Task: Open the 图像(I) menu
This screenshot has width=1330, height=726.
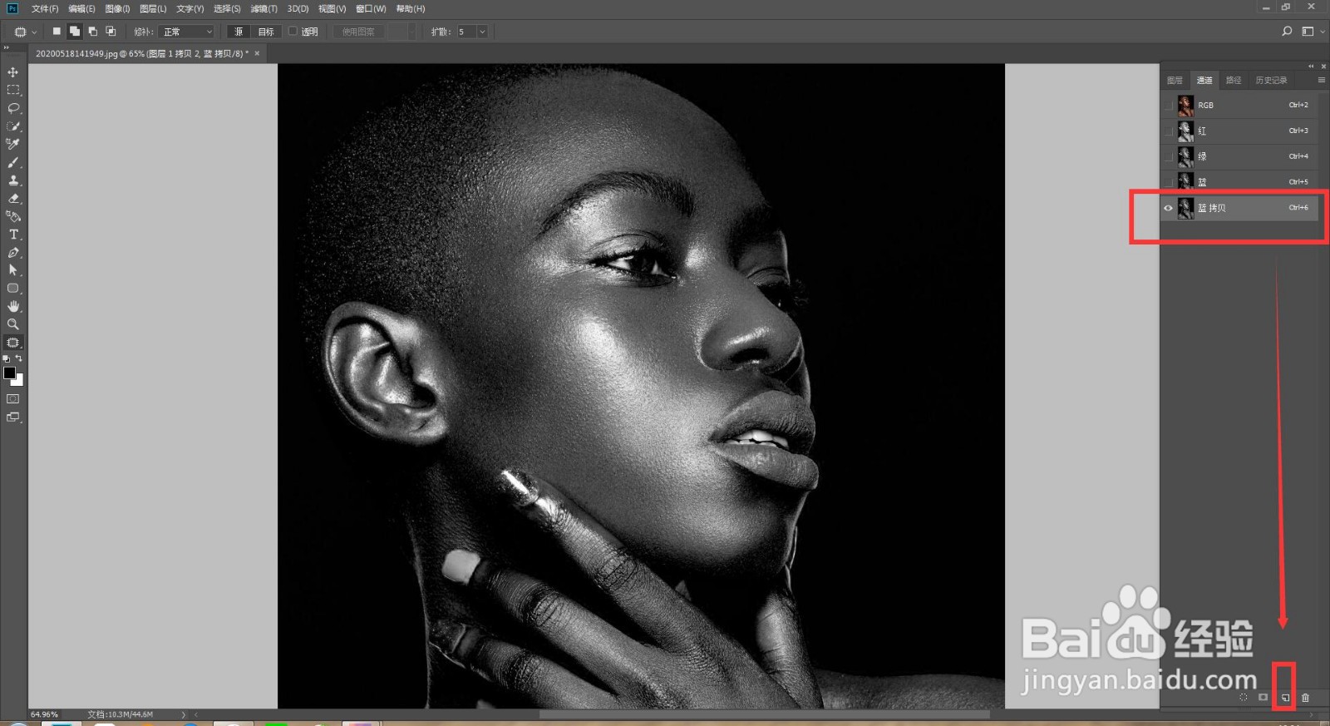Action: point(117,8)
